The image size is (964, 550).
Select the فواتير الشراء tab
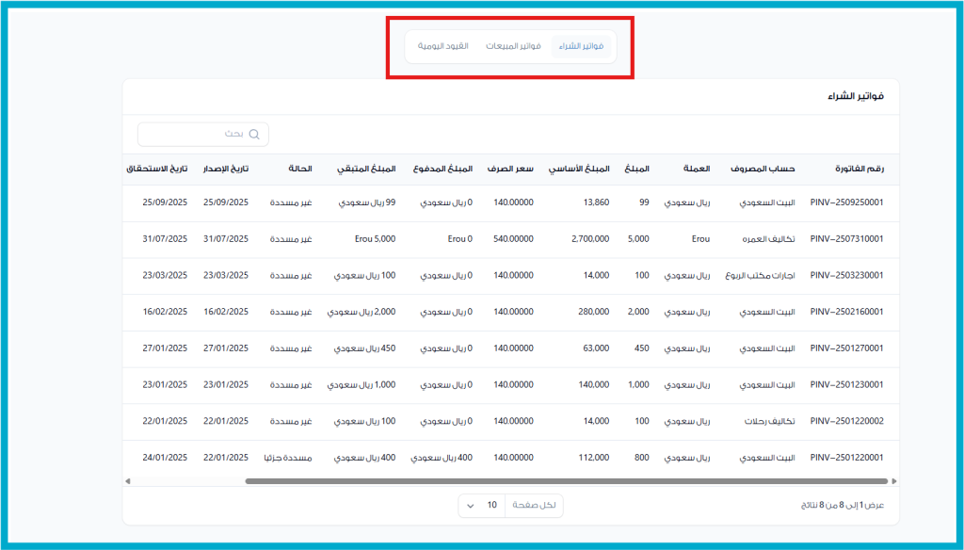coord(581,46)
